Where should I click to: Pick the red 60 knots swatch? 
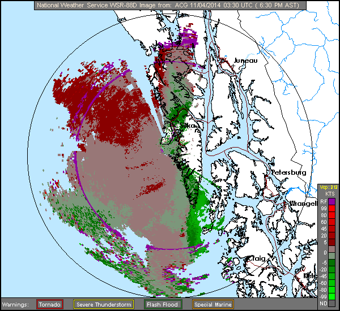[x=331, y=222]
